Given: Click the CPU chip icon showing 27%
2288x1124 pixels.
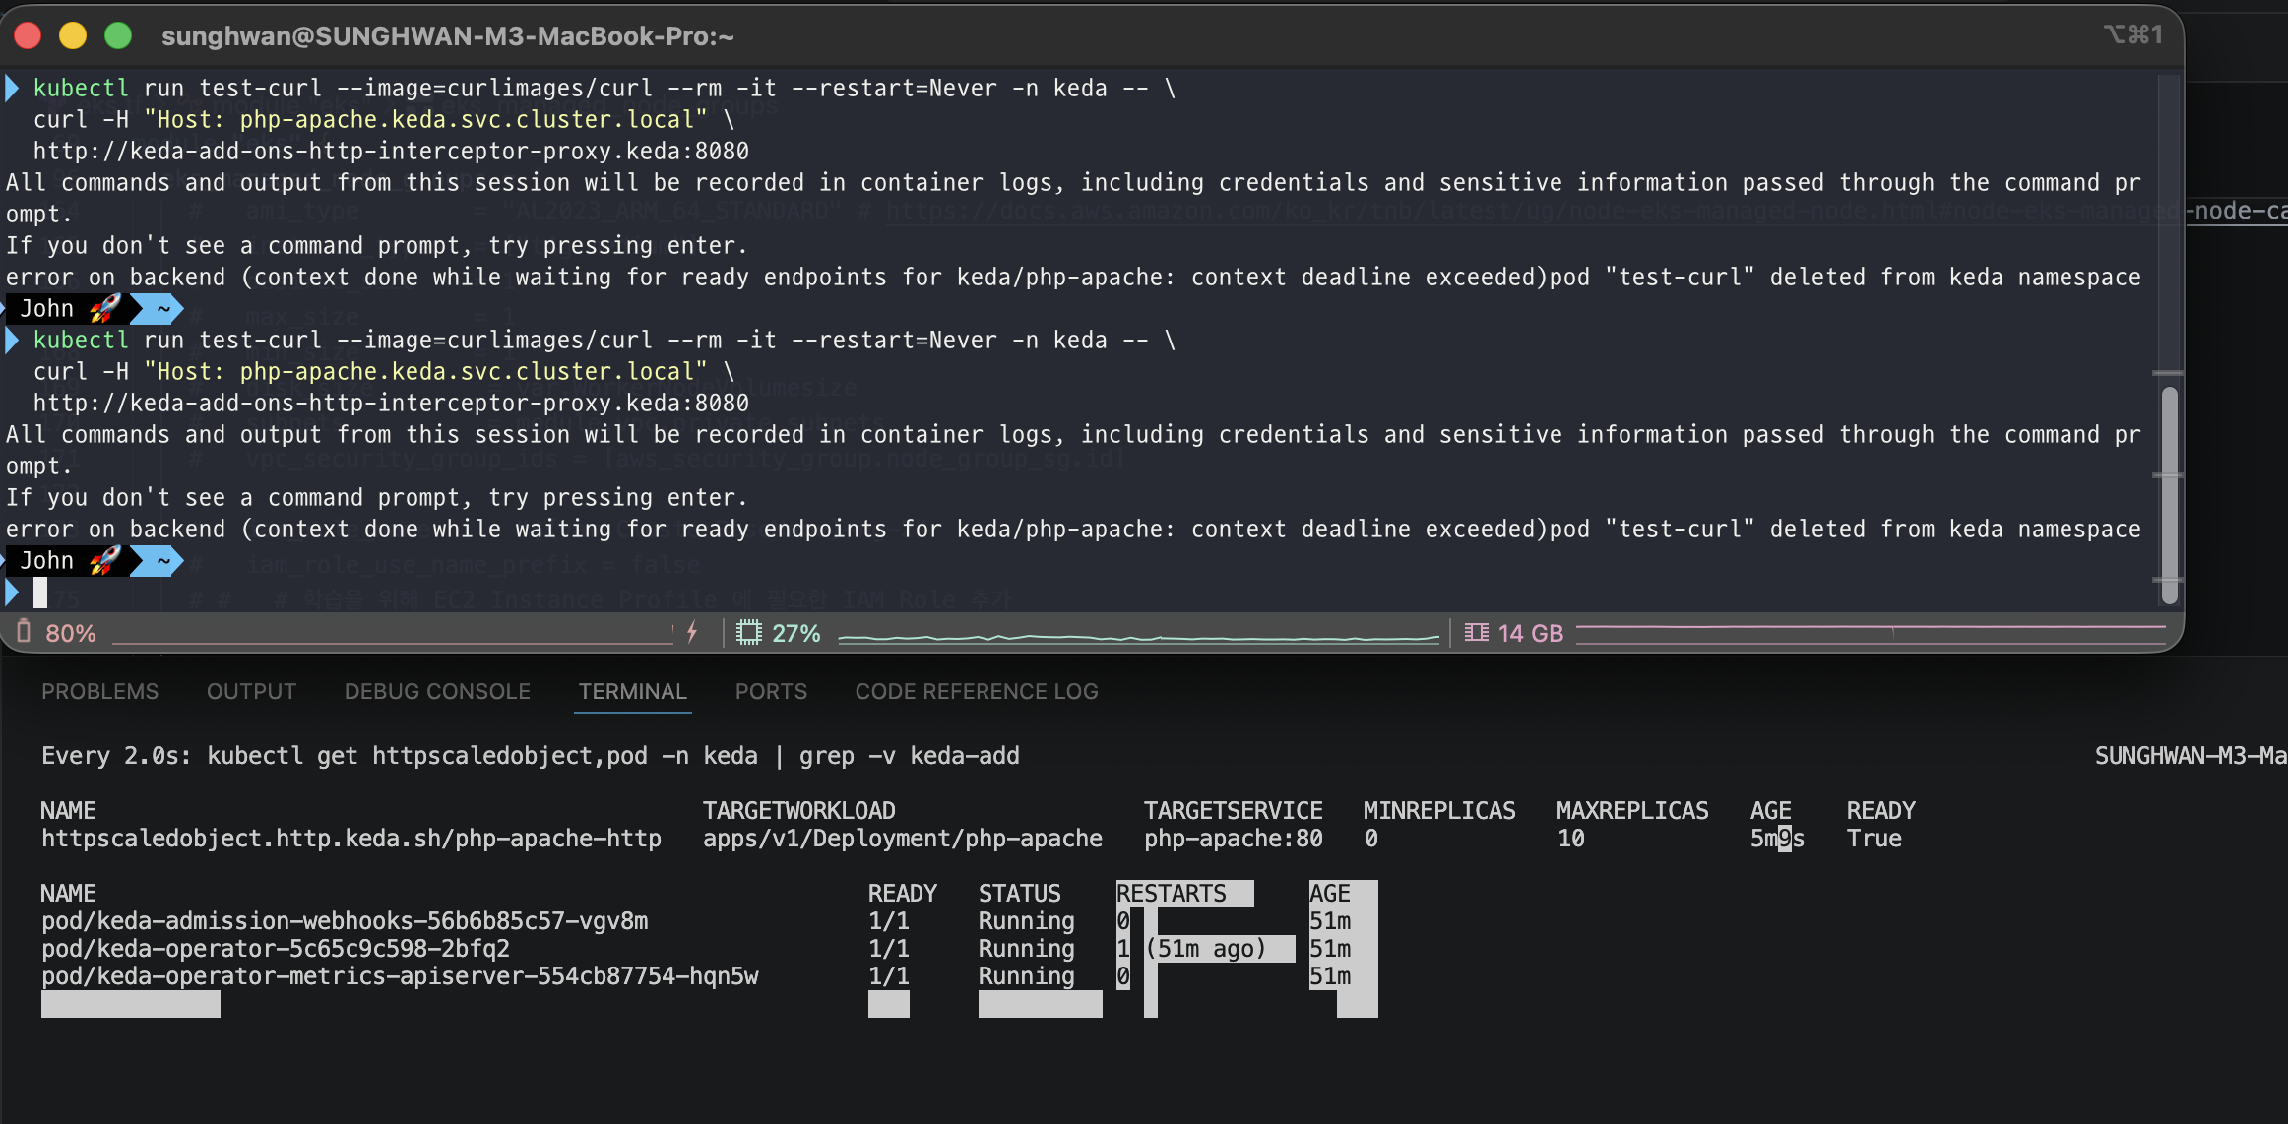Looking at the screenshot, I should point(749,632).
